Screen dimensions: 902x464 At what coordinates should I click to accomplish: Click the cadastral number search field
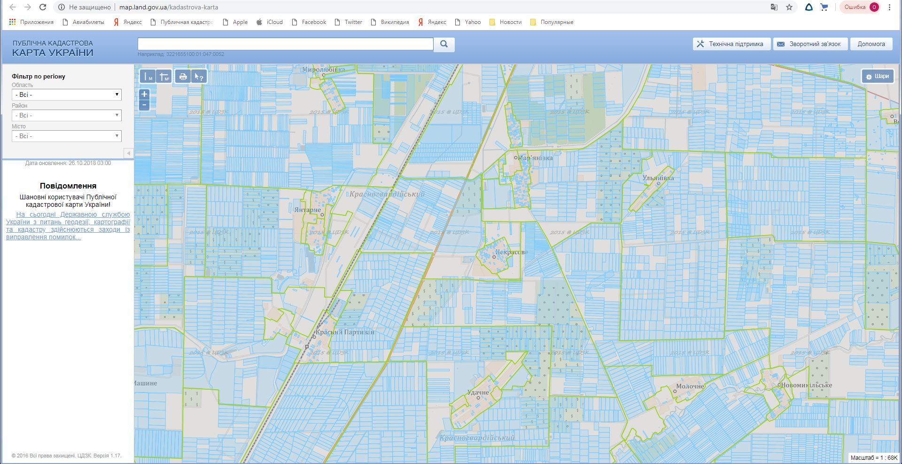point(285,44)
